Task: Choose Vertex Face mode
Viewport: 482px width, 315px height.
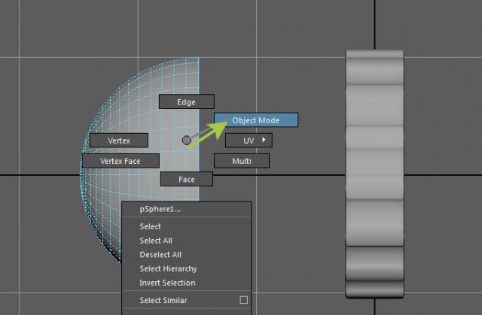Action: pos(120,161)
